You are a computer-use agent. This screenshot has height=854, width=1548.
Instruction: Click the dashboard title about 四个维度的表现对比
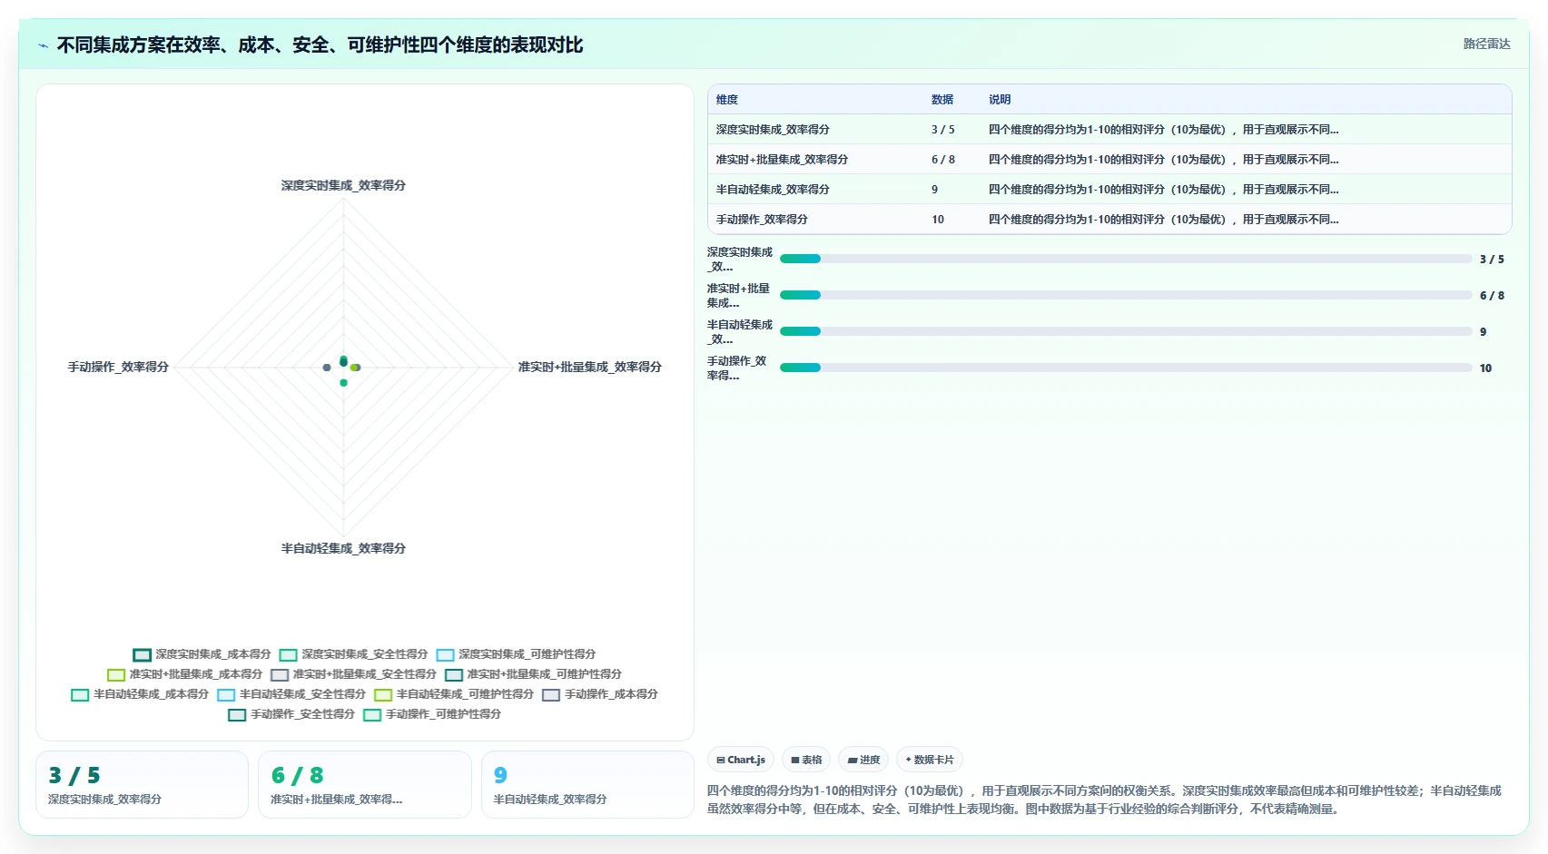click(x=320, y=44)
